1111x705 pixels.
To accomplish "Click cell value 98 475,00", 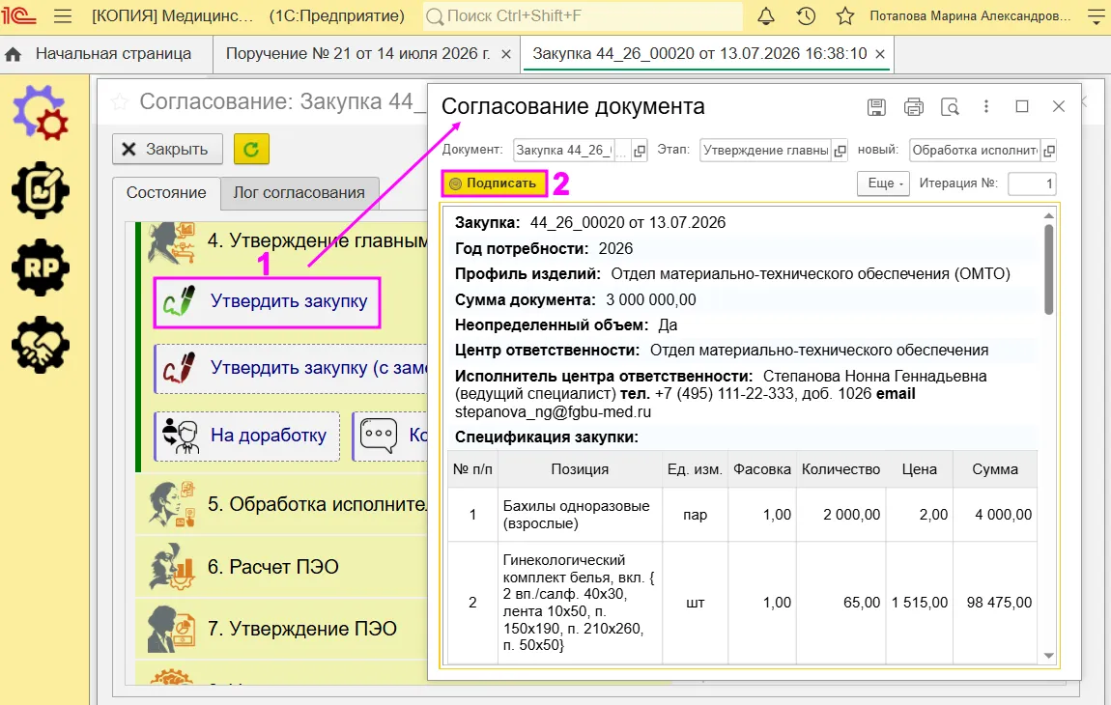I will tap(999, 603).
